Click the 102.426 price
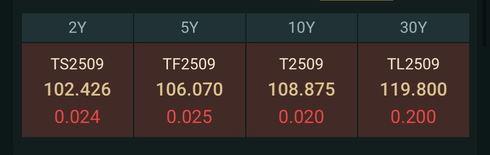Viewport: 490px width, 155px height. click(x=77, y=89)
